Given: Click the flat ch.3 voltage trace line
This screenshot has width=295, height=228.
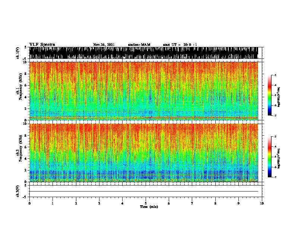Looking at the screenshot, I should 144,191.
